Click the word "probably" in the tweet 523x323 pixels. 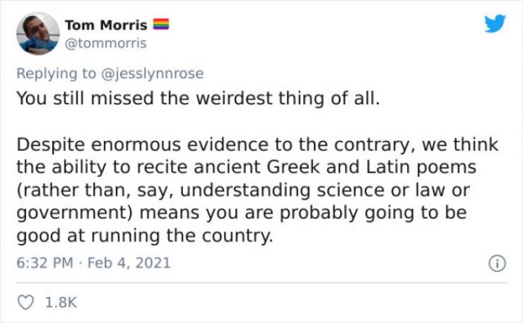tap(319, 213)
